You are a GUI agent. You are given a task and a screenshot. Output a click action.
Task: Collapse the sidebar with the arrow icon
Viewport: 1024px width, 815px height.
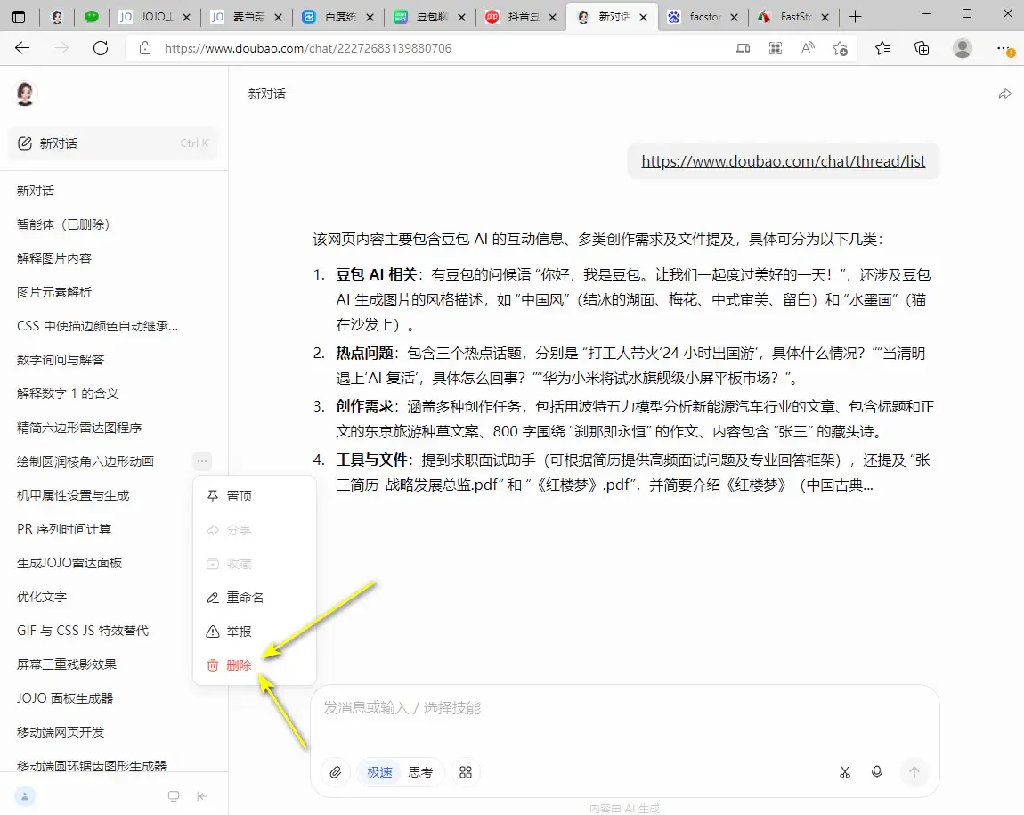pyautogui.click(x=202, y=795)
